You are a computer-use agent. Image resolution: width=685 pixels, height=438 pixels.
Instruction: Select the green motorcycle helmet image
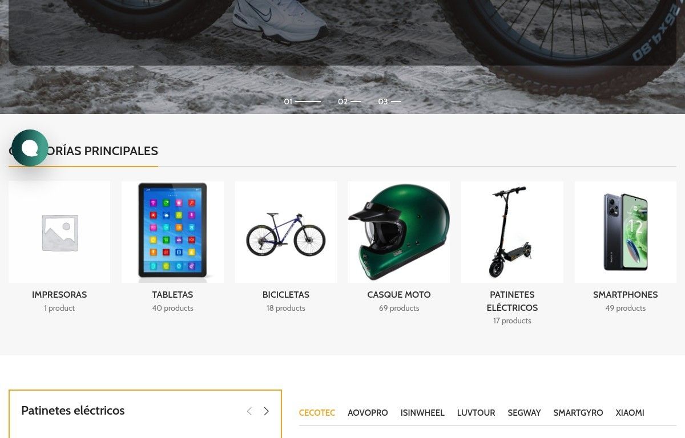coord(399,232)
